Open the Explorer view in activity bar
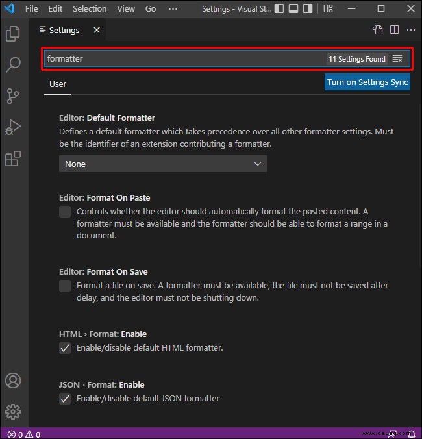This screenshot has height=439, width=422. 13,34
